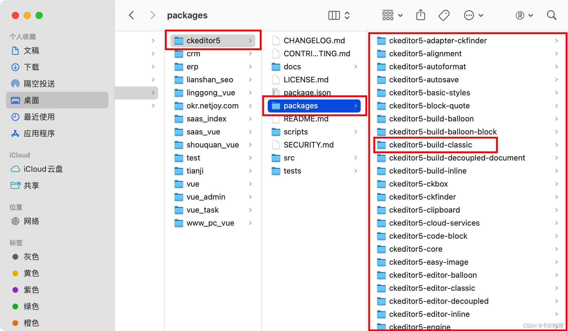Select ckeditor5-editor-classic folder
The height and width of the screenshot is (331, 568).
click(468, 288)
